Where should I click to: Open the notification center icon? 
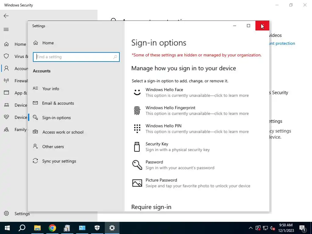303,228
